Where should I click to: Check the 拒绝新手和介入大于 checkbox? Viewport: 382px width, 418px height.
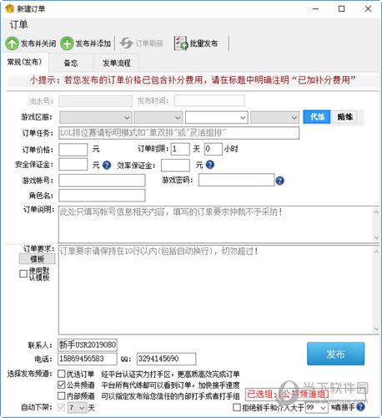click(237, 407)
